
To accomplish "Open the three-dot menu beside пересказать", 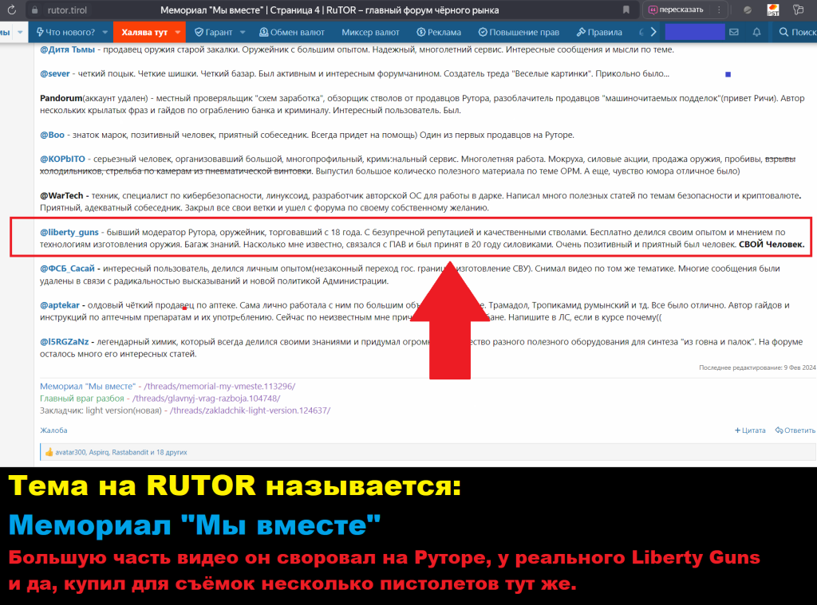I will point(719,10).
